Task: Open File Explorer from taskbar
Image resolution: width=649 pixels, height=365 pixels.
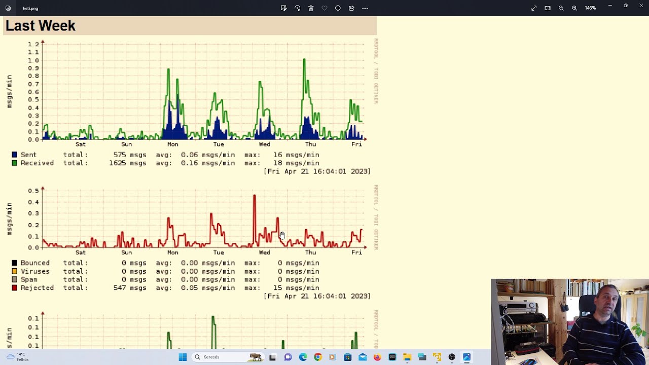Action: (407, 357)
